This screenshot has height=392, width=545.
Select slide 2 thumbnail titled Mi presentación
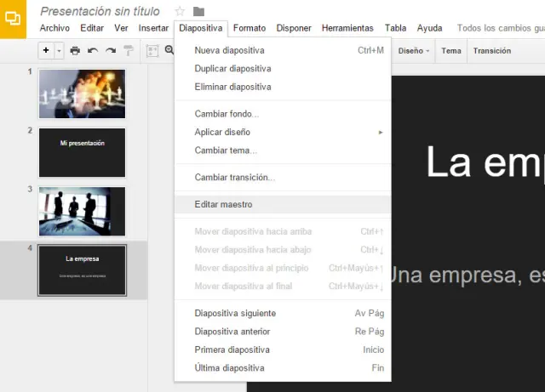click(x=82, y=152)
